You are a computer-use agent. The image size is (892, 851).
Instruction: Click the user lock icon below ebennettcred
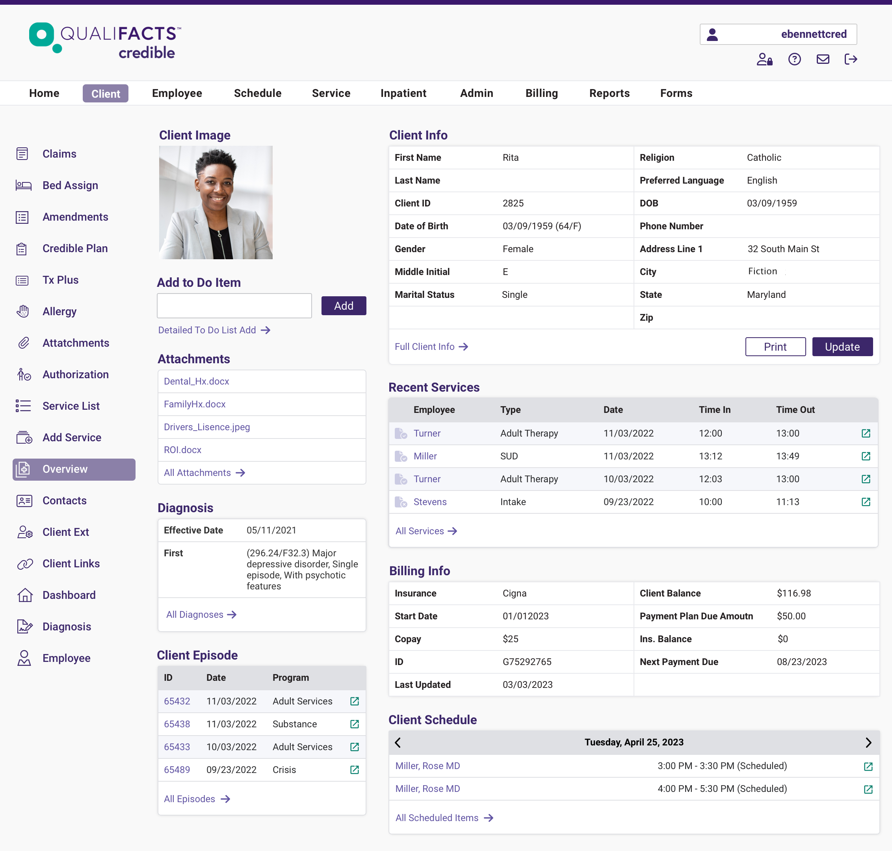pos(765,59)
